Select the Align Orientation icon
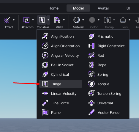139x132 pixels. [x=45, y=46]
